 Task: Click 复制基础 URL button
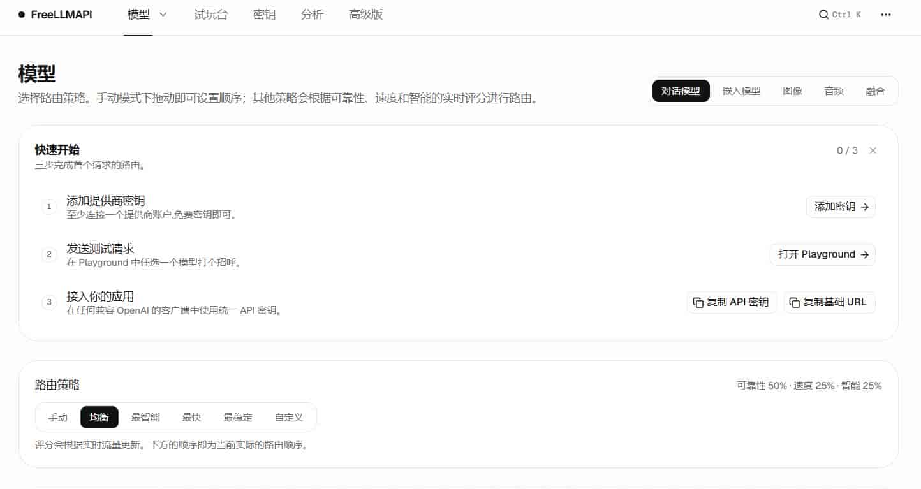point(830,302)
